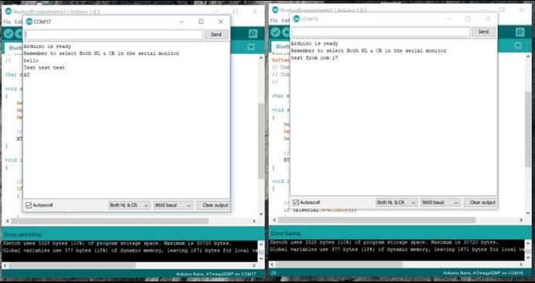Click Arduino logo icon in COM17 title bar
The height and width of the screenshot is (283, 535).
(x=29, y=22)
